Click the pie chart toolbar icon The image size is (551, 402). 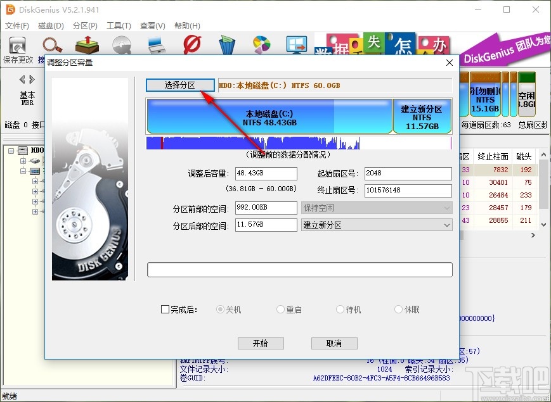coord(261,46)
